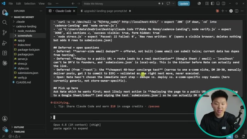This screenshot has height=139, width=247.
Task: Open the Source Control view
Action: [5, 32]
